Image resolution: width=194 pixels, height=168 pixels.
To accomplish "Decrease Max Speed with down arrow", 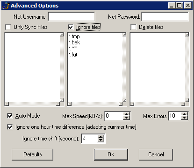I will (x=126, y=118).
